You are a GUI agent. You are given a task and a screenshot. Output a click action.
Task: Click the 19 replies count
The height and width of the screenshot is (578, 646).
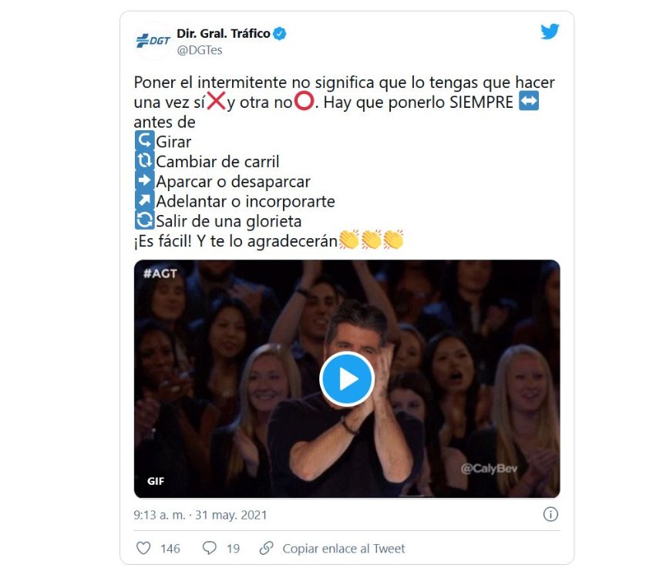[x=233, y=549]
